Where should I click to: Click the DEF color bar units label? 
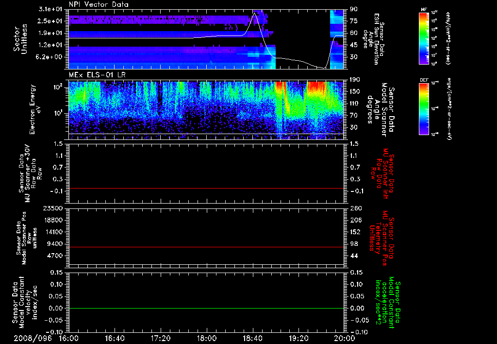pyautogui.click(x=449, y=109)
